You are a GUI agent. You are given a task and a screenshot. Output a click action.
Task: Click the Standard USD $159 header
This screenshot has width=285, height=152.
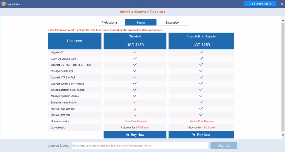pyautogui.click(x=135, y=41)
